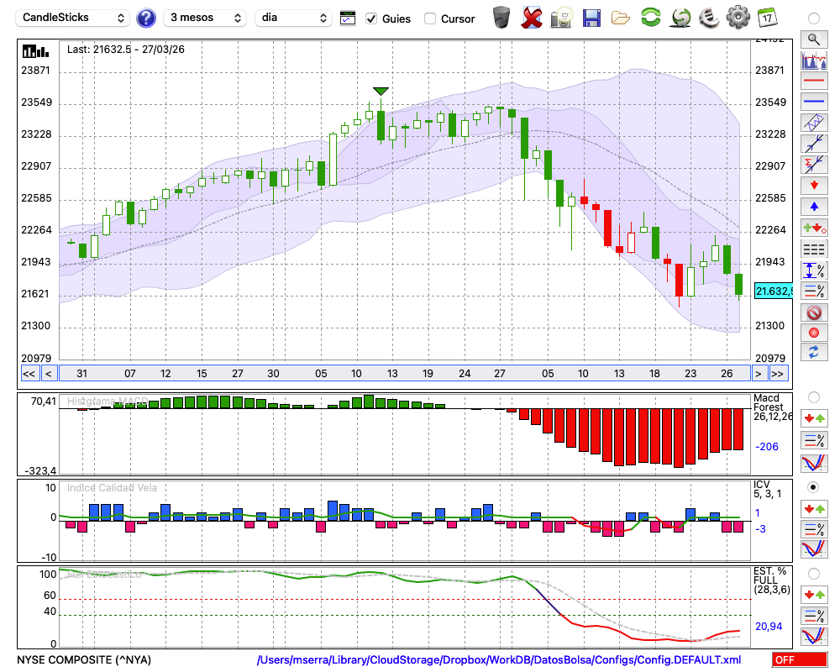Open the dia interval dropdown

(x=293, y=18)
